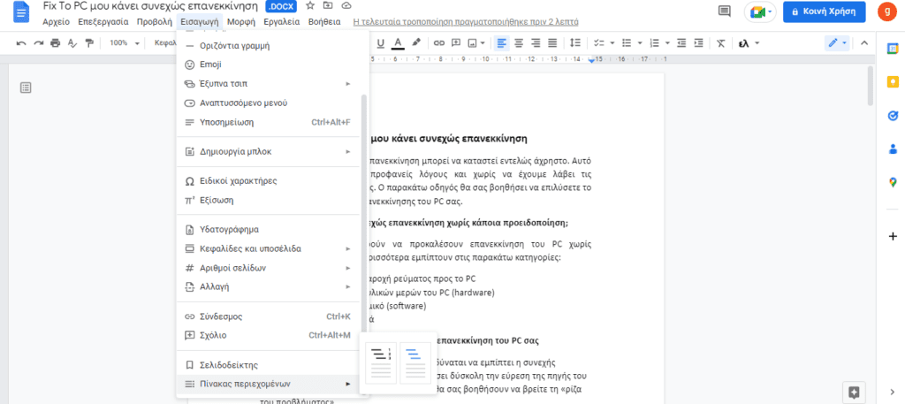Screen dimensions: 905x404
Task: Expand the editing mode pencil dropdown
Action: [836, 42]
